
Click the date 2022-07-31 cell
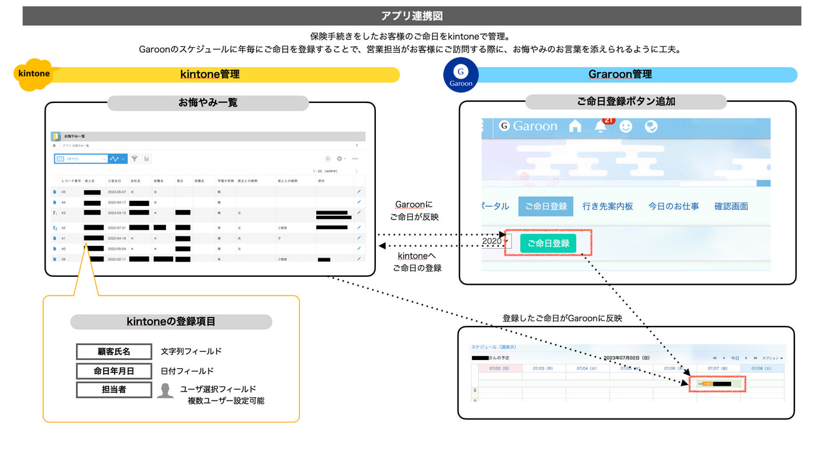[117, 227]
